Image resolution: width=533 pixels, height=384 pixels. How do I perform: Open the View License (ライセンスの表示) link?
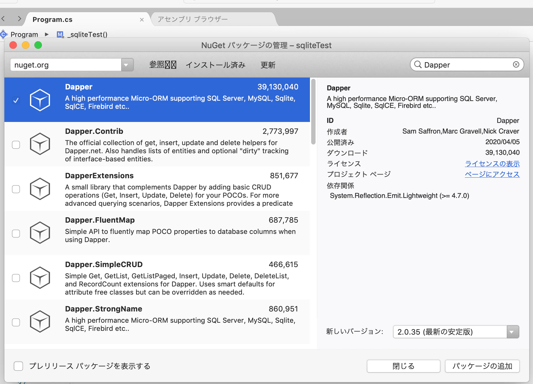point(492,164)
